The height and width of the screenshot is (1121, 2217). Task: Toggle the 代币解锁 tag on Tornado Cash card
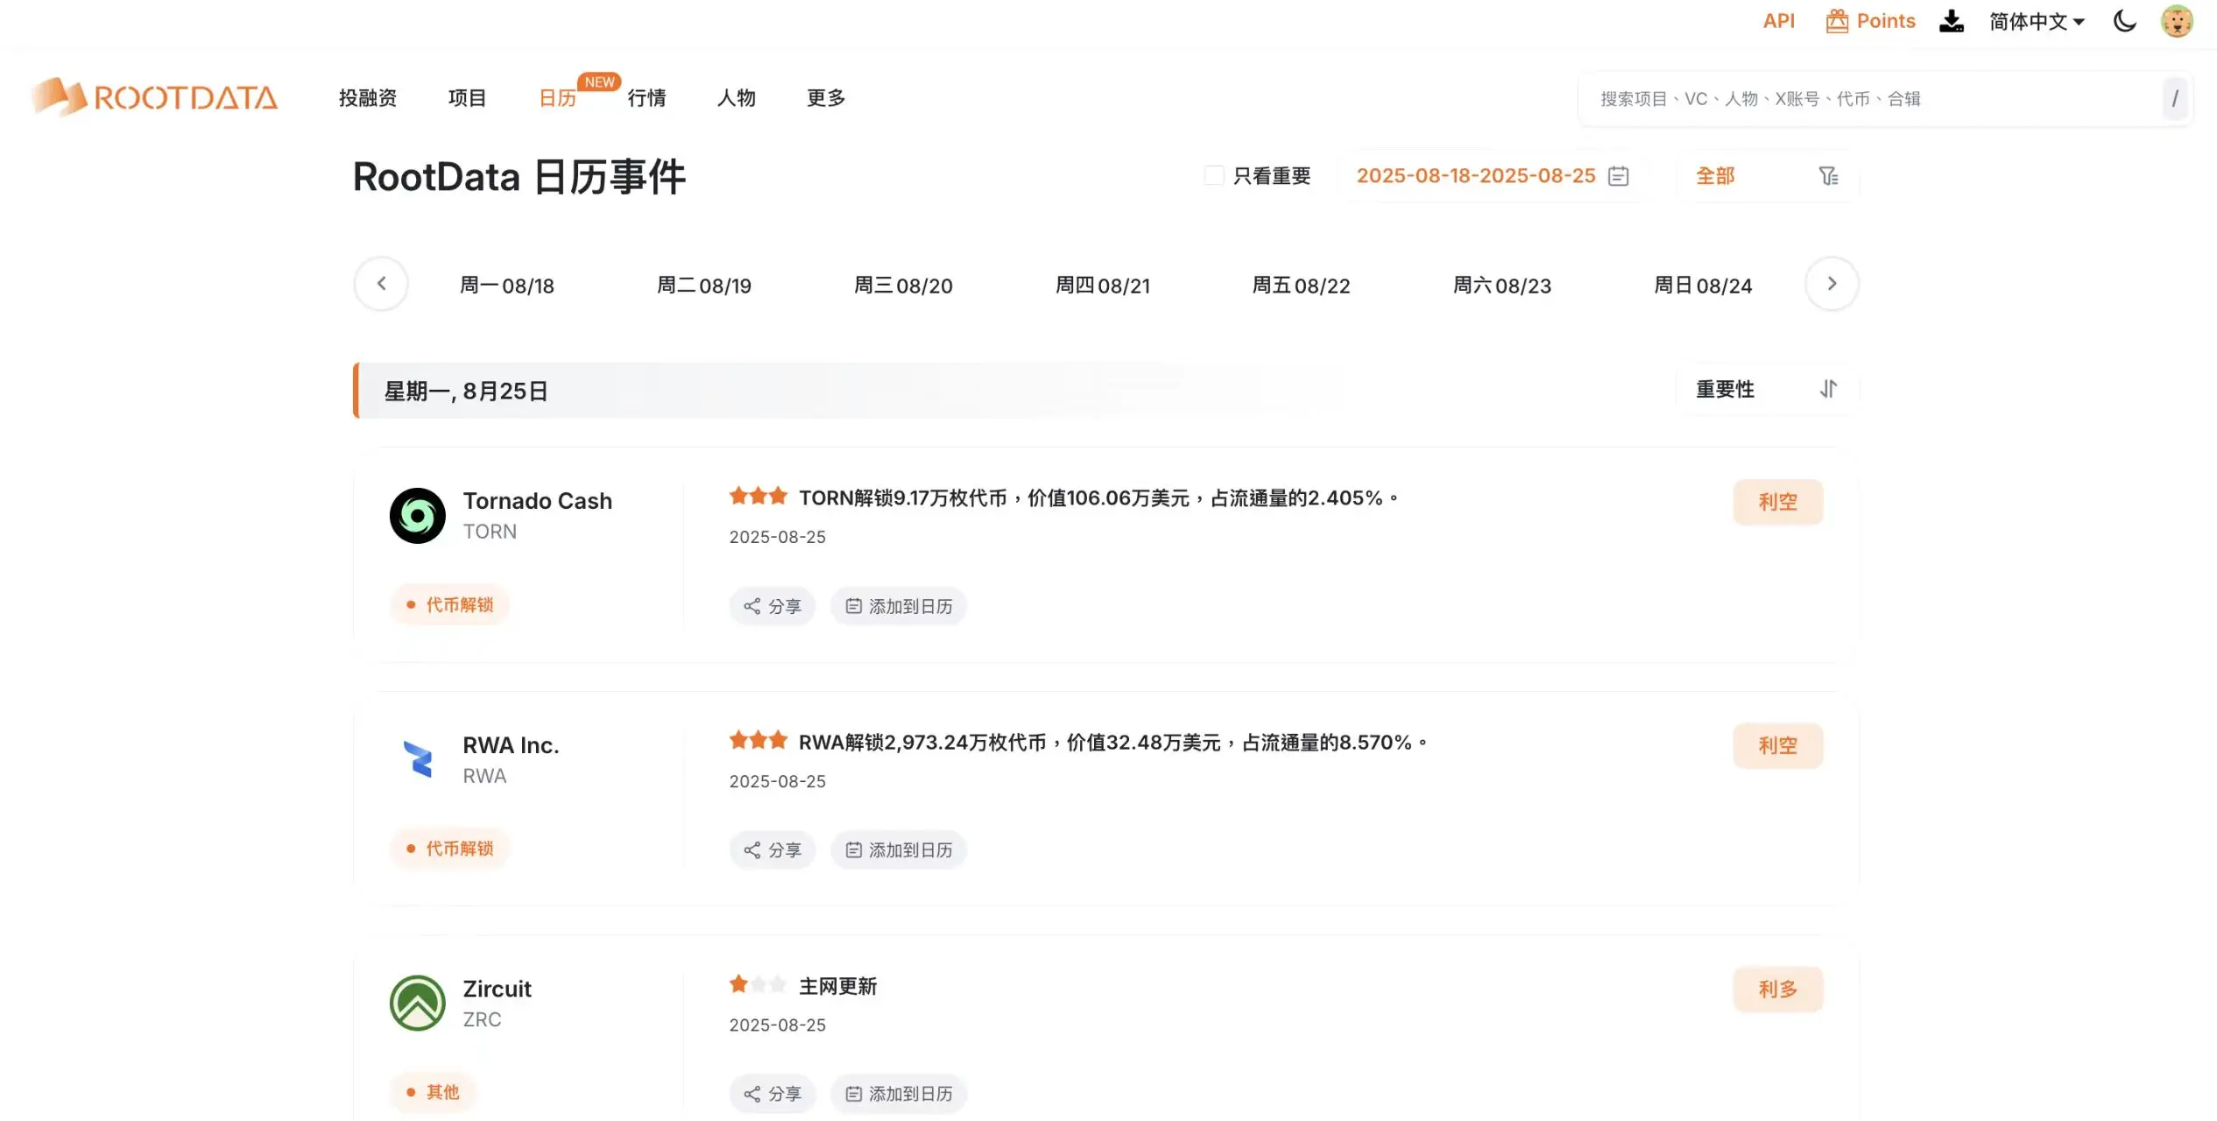(449, 604)
